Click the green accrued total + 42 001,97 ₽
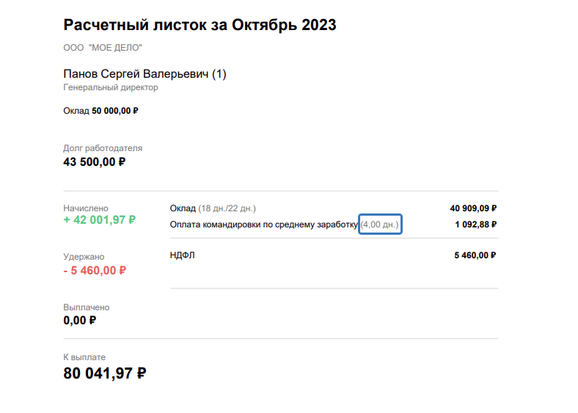This screenshot has height=413, width=578. coord(99,220)
